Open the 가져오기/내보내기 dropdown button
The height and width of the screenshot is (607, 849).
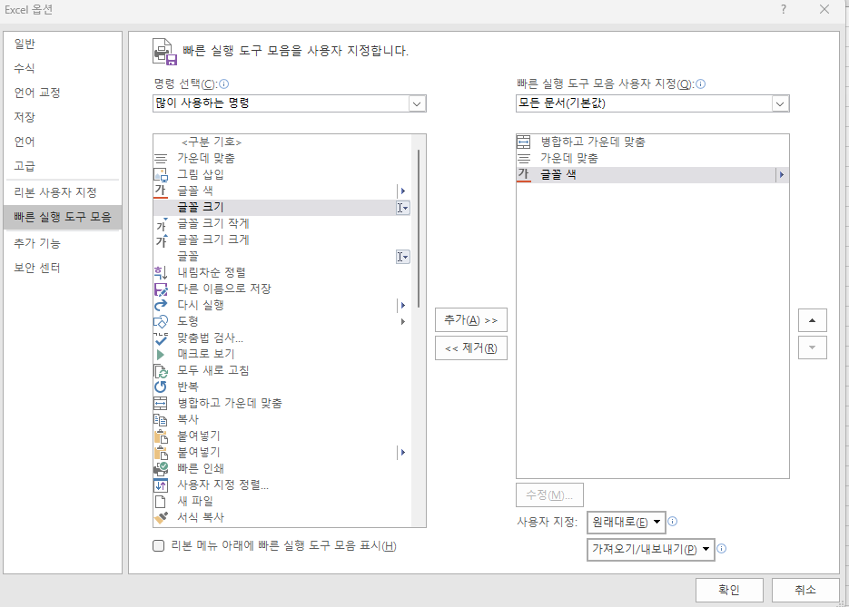click(x=651, y=550)
